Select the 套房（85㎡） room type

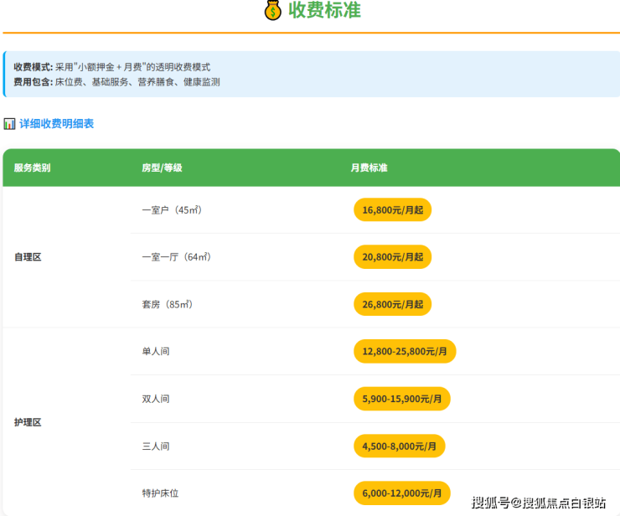tap(168, 304)
